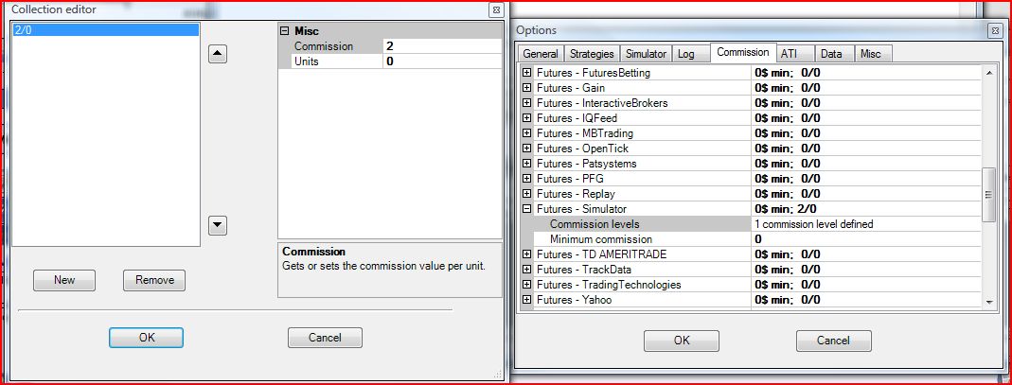Open the Simulator tab
Screen dimensions: 1012x385
(647, 54)
